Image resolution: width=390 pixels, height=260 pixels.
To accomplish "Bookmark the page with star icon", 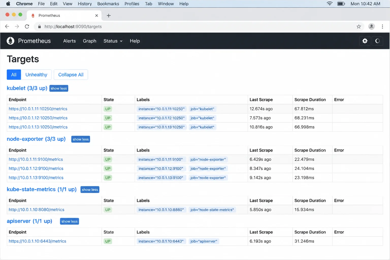I will pos(359,26).
